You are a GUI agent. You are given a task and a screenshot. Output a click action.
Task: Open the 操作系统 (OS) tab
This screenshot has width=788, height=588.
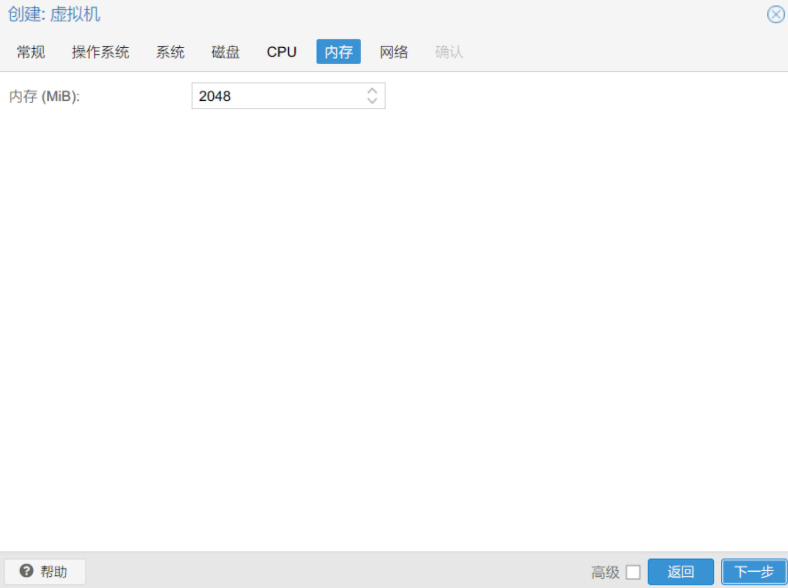(100, 52)
